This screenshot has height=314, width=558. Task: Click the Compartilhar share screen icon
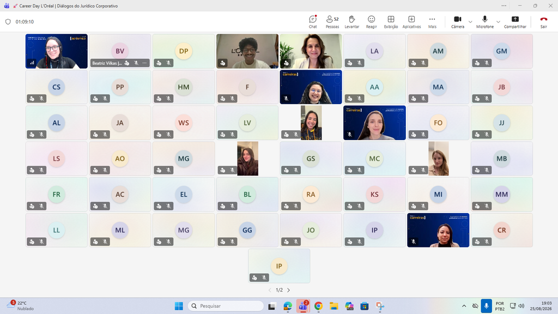click(515, 22)
